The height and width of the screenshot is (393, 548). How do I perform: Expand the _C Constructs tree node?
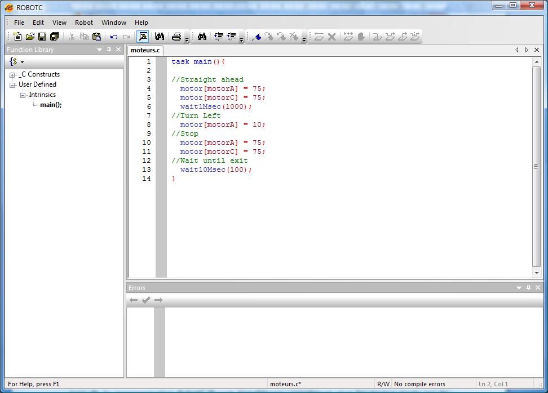tap(12, 75)
